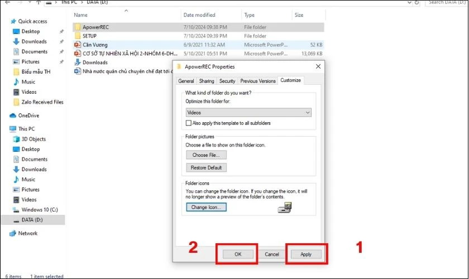The width and height of the screenshot is (469, 279).
Task: Click the DATA (D:) drive icon
Action: [x=16, y=220]
